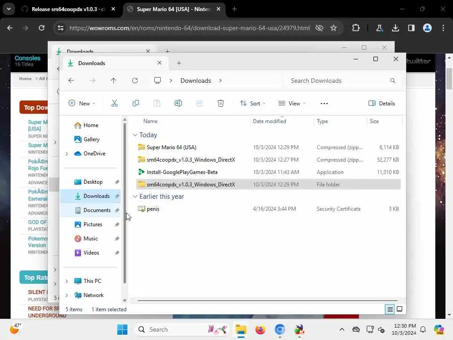Viewport: 453px width, 340px height.
Task: Click the Copy icon in Explorer toolbar
Action: [x=135, y=103]
